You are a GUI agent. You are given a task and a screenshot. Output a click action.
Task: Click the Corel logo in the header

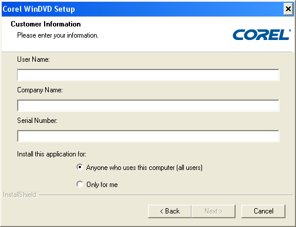click(x=262, y=35)
